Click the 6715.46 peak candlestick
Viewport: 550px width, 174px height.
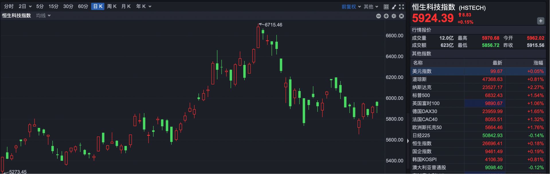(258, 37)
